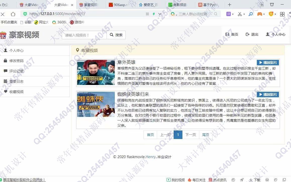This screenshot has width=291, height=182.
Task: Click the magnifier icon in browser search box
Action: 215,14
